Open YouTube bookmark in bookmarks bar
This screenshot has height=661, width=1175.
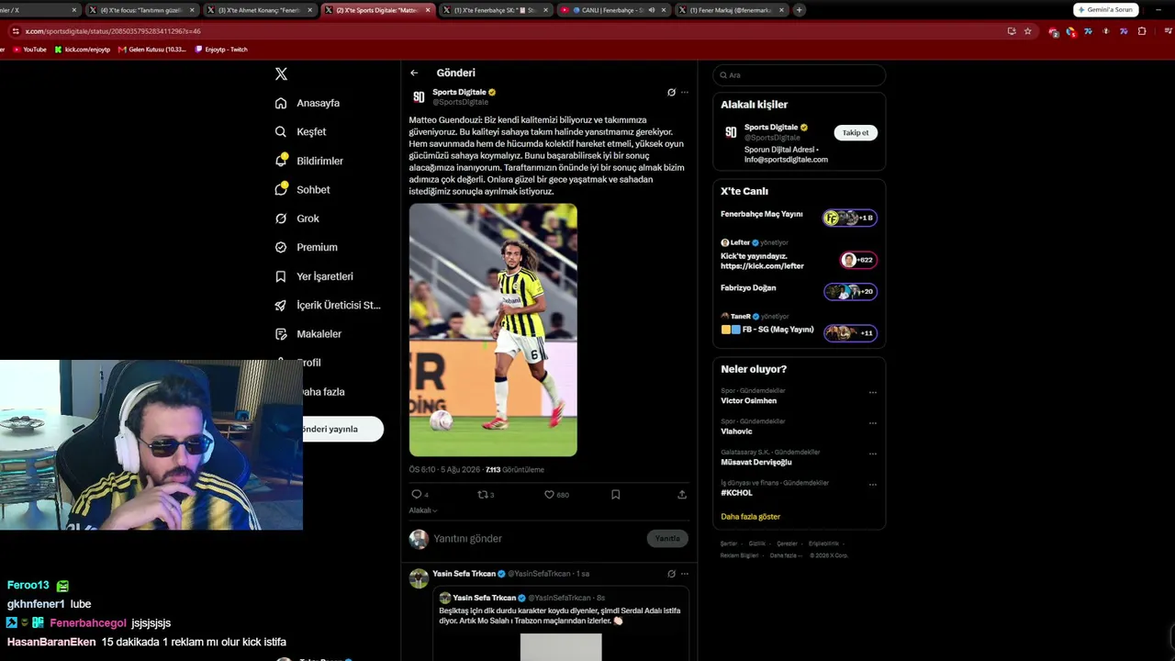coord(29,50)
